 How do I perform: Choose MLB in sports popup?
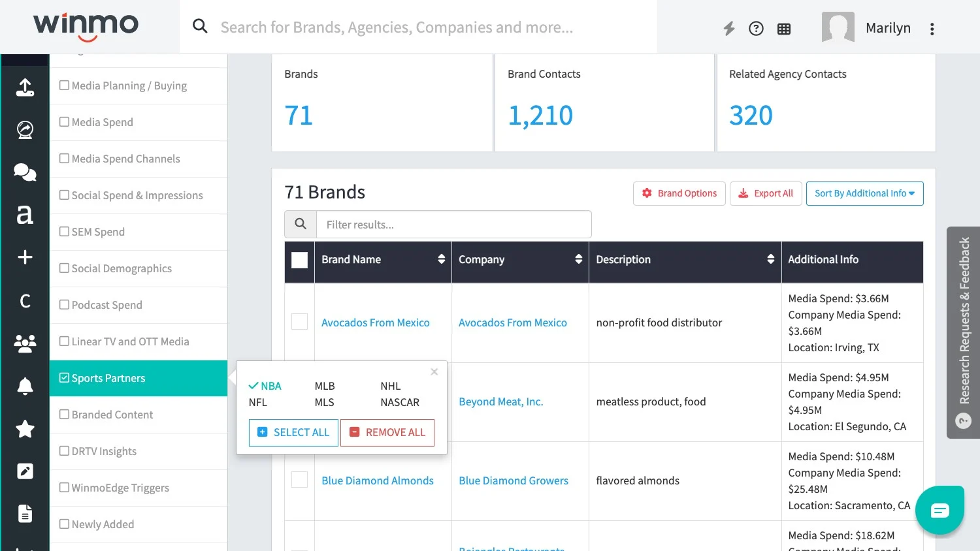[325, 386]
